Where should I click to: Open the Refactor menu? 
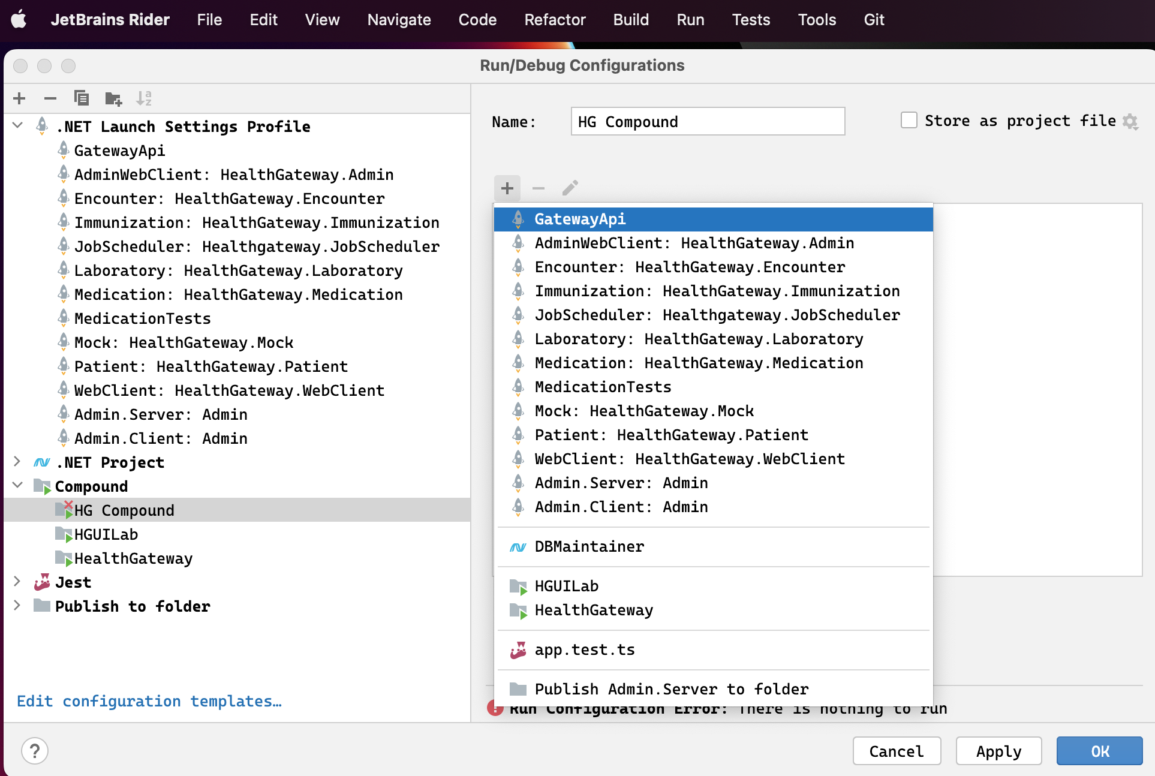tap(555, 20)
